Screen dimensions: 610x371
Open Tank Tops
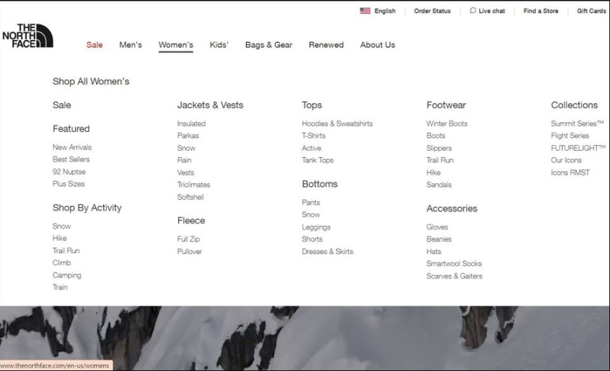(318, 160)
